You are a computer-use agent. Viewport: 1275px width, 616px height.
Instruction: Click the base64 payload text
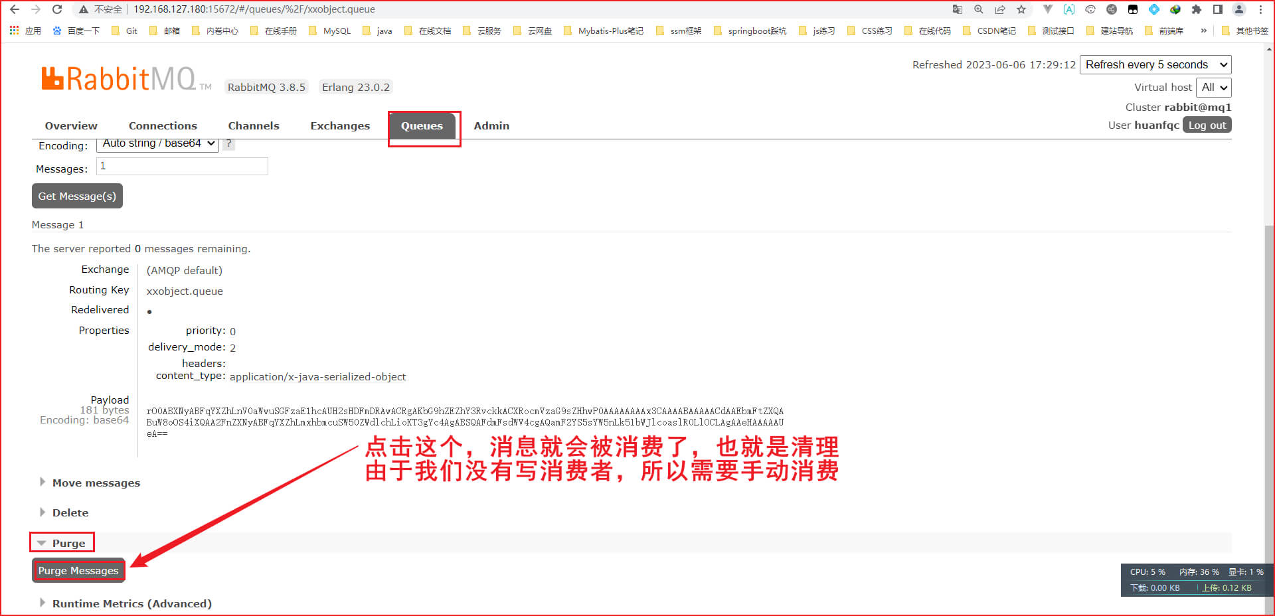[465, 422]
